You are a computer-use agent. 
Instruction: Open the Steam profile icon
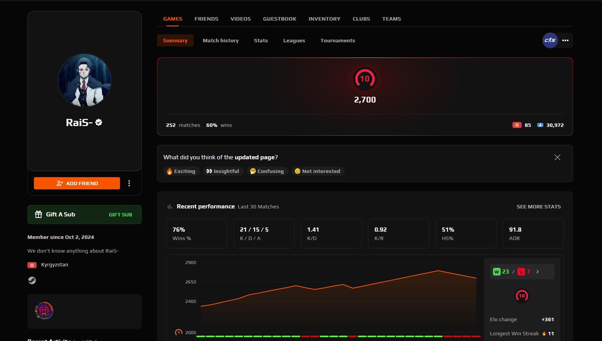point(32,280)
